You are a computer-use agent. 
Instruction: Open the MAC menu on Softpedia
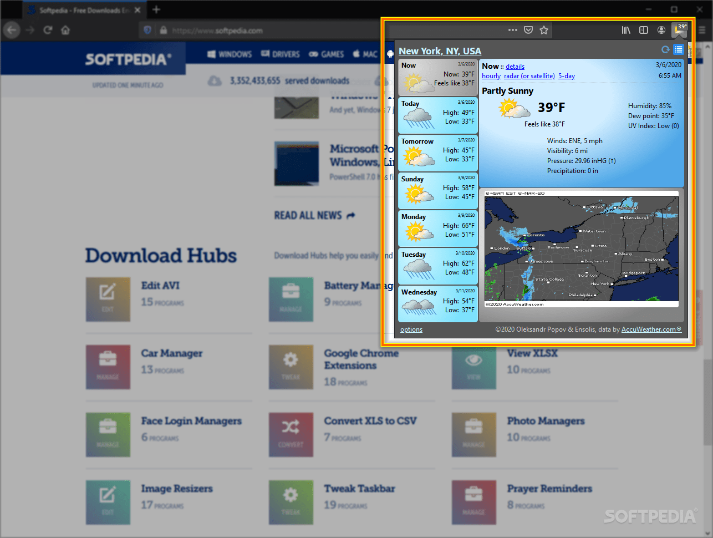coord(365,54)
